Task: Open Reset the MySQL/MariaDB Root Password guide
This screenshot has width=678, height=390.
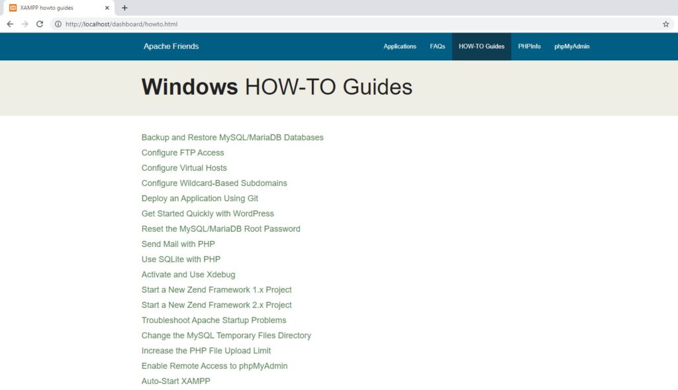Action: click(x=220, y=228)
